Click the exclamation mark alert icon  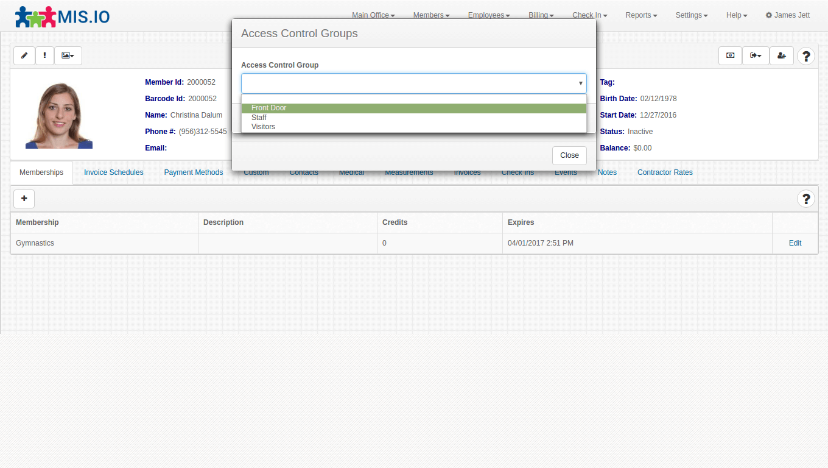[x=44, y=55]
